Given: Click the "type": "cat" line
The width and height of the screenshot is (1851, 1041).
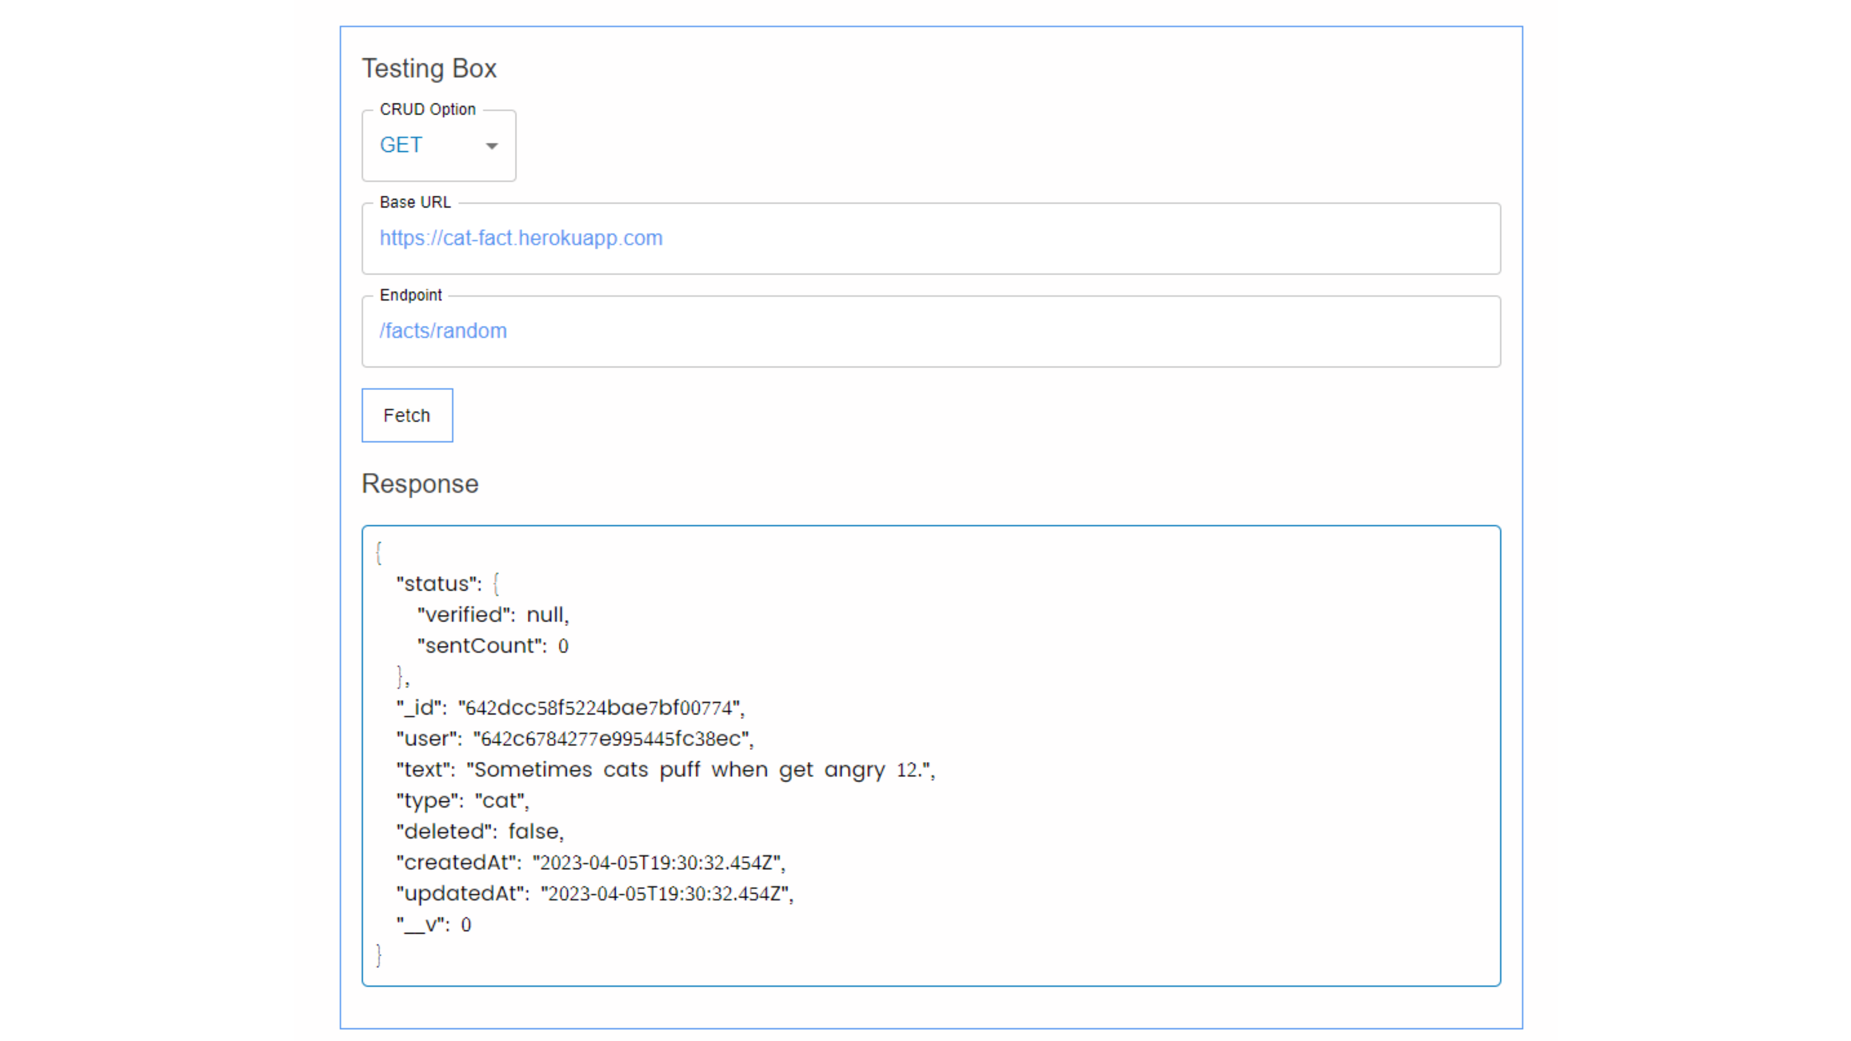Looking at the screenshot, I should [x=462, y=801].
